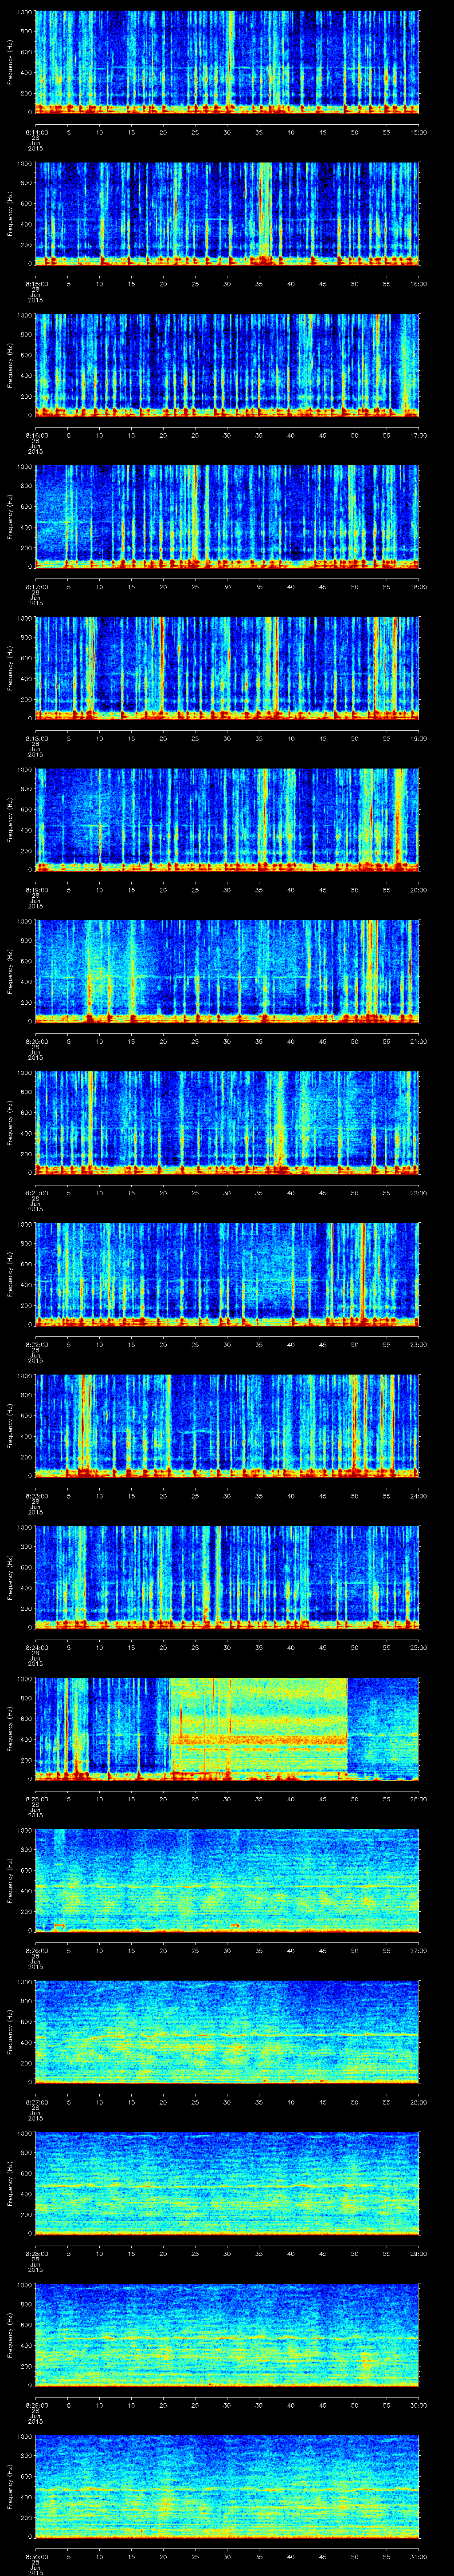Viewport: 454px width, 2576px height.
Task: Click the spectrogram panel starting at 8:16:00
Action: pos(227,365)
